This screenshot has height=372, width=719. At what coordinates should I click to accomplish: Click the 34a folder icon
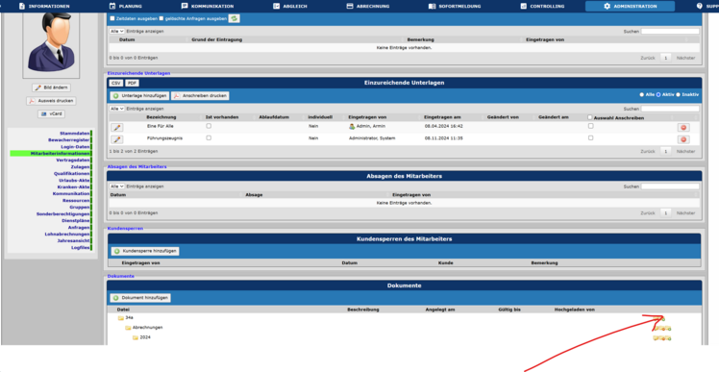121,318
